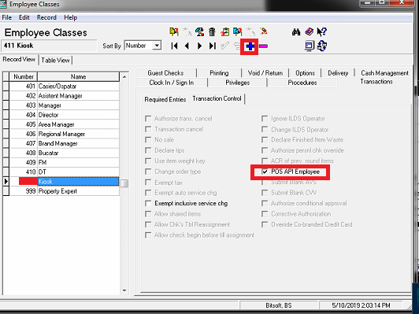Click the pink minus delete record icon

coord(263,46)
